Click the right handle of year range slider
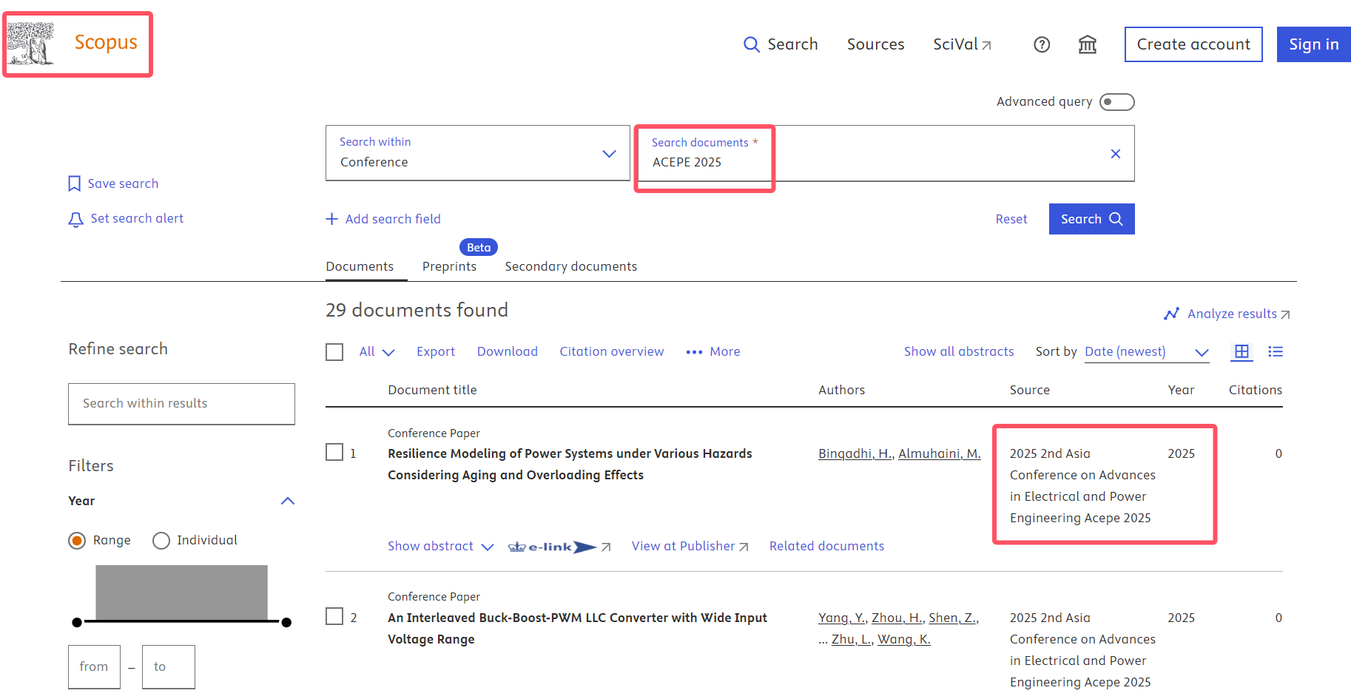The height and width of the screenshot is (699, 1351). point(286,623)
